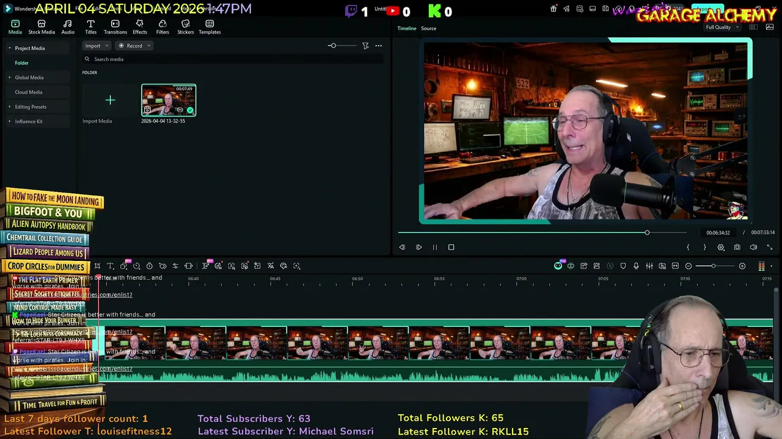Set the mark in point bracket
Image resolution: width=782 pixels, height=439 pixels.
click(x=688, y=248)
